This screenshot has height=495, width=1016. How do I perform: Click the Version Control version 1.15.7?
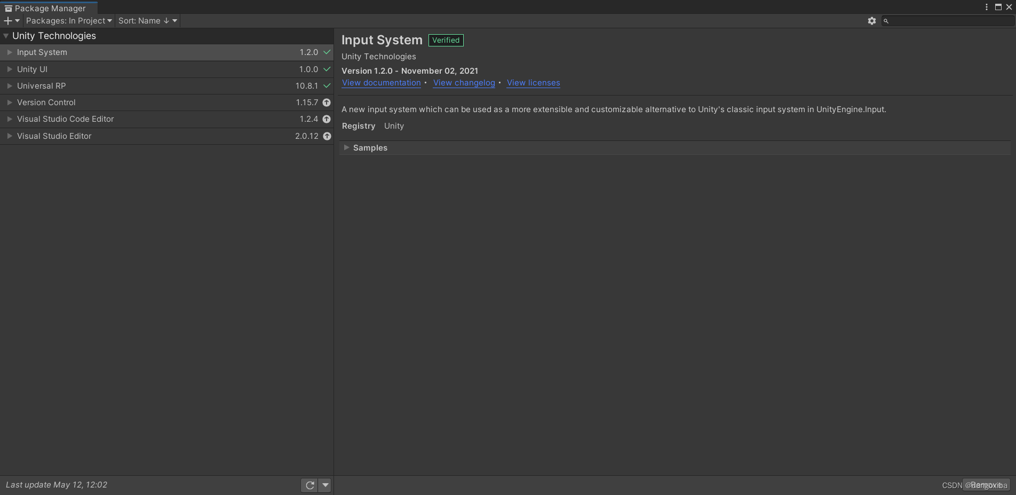point(307,103)
